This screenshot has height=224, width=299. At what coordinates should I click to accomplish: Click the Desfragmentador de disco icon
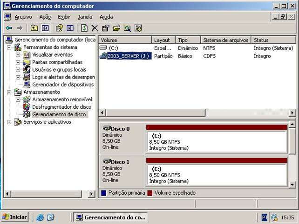[x=27, y=107]
